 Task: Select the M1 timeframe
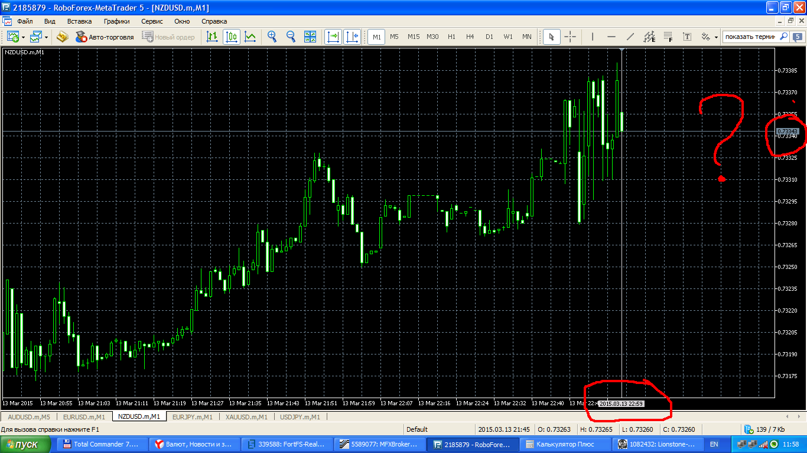click(x=376, y=37)
